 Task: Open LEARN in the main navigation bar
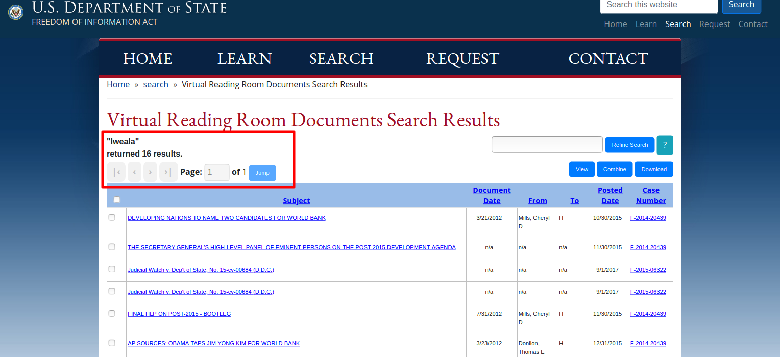(x=245, y=59)
